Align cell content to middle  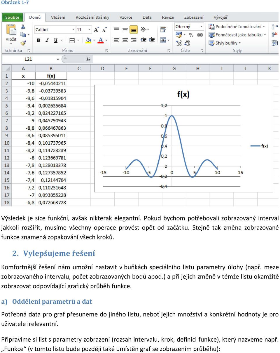[x=125, y=29]
